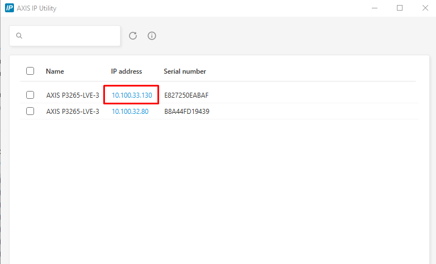Open the information icon next to refresh
This screenshot has height=264, width=436.
click(152, 36)
